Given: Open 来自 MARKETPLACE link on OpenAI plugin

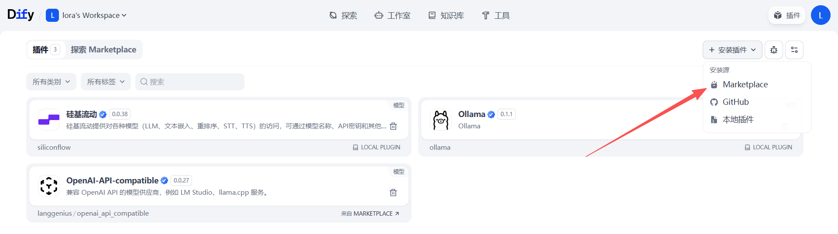Looking at the screenshot, I should pyautogui.click(x=370, y=213).
